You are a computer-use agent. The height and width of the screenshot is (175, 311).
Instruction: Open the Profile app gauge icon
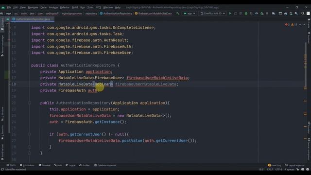[x=257, y=13]
